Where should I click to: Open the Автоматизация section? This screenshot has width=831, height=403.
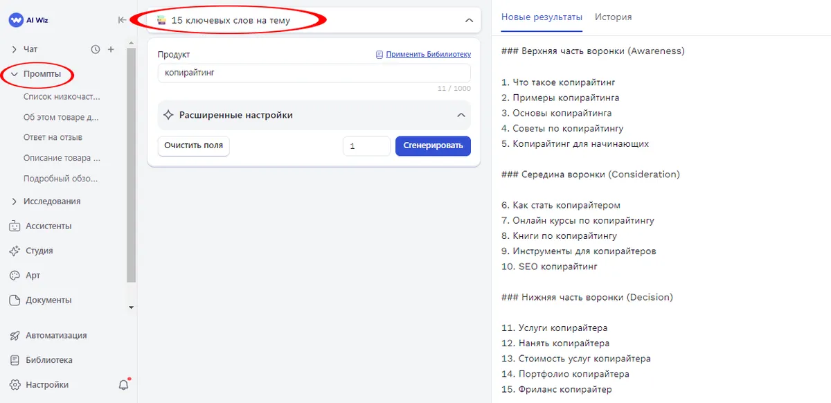tap(55, 334)
